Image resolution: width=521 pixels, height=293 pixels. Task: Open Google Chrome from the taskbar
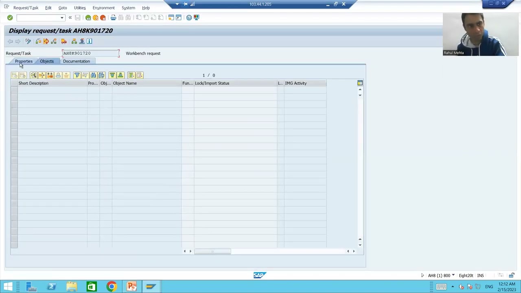111,286
